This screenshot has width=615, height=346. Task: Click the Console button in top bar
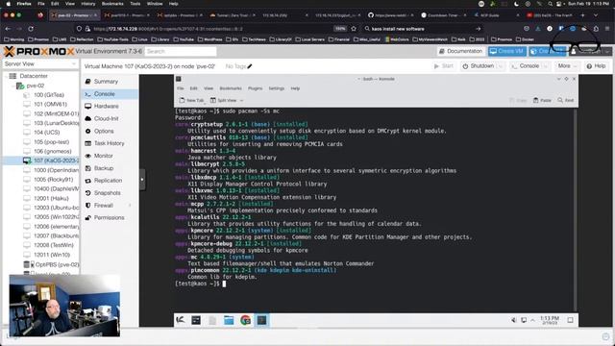[x=526, y=66]
